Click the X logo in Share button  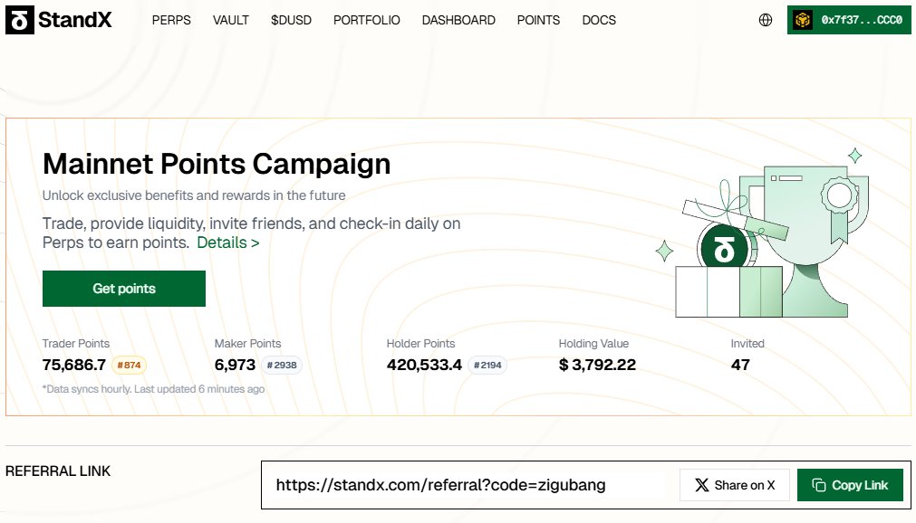point(701,485)
